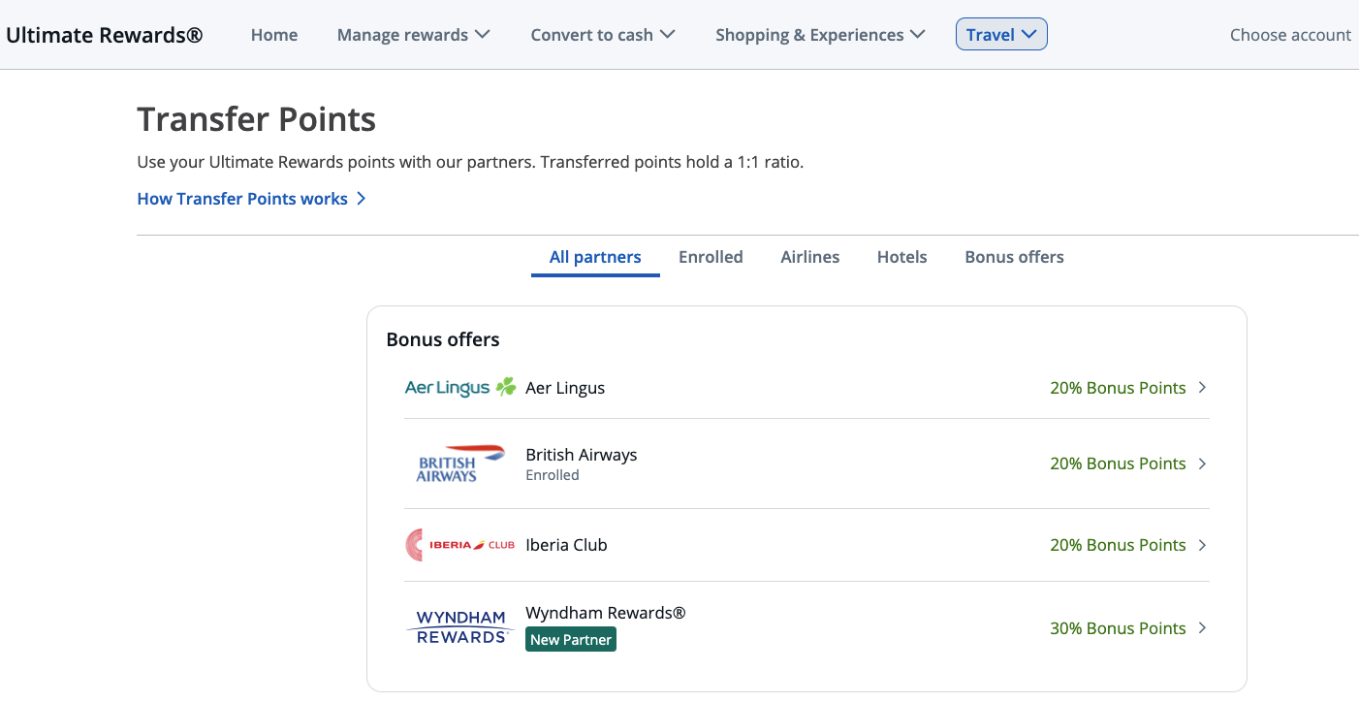Expand the Travel dropdown
Image resolution: width=1359 pixels, height=703 pixels.
(1000, 33)
